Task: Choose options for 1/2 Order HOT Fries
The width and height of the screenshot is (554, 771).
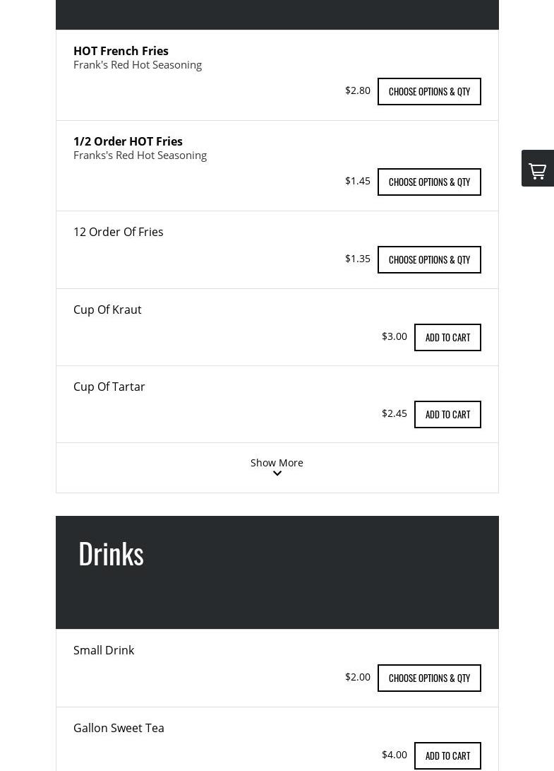Action: point(429,182)
